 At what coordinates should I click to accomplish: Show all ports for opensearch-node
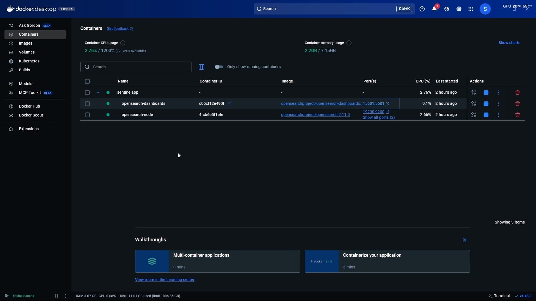pos(379,118)
